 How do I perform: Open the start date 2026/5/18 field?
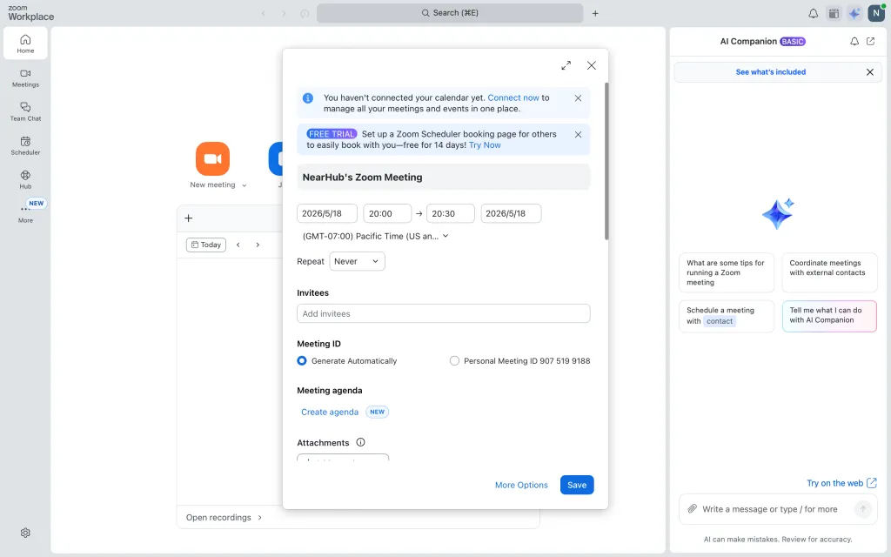[327, 214]
